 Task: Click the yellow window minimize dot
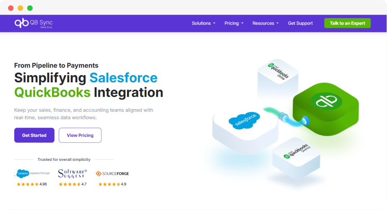(x=20, y=8)
